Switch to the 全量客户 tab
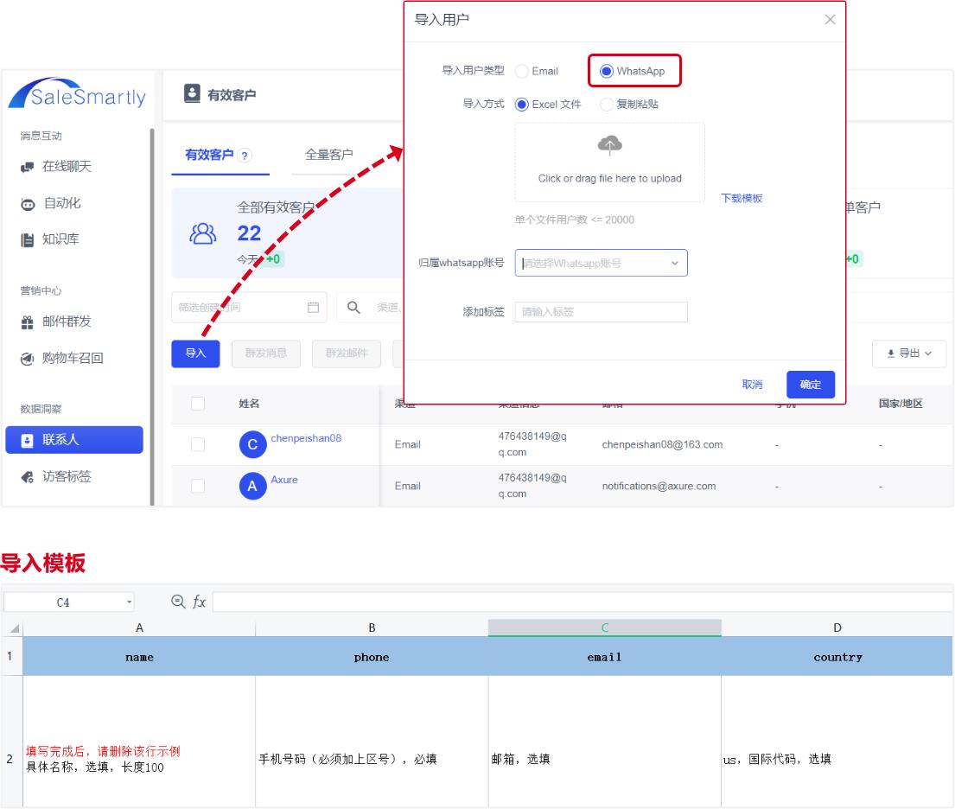This screenshot has height=809, width=955. (x=328, y=155)
